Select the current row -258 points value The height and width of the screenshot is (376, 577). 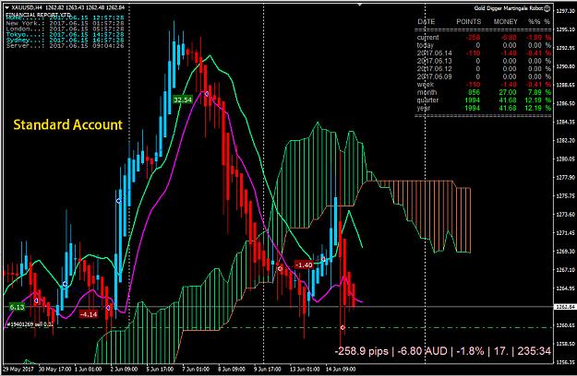[x=473, y=38]
